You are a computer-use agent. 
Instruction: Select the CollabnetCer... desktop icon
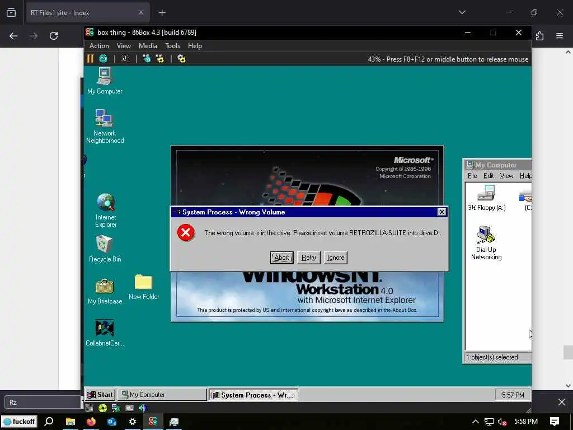tap(105, 333)
